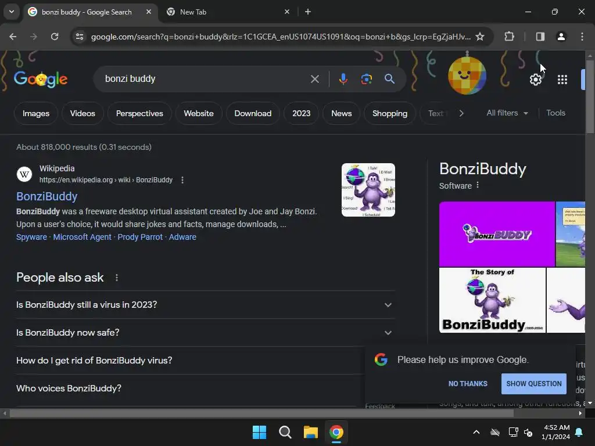Select the Perspectives filter chip
Screen dimensions: 595x446
point(139,113)
